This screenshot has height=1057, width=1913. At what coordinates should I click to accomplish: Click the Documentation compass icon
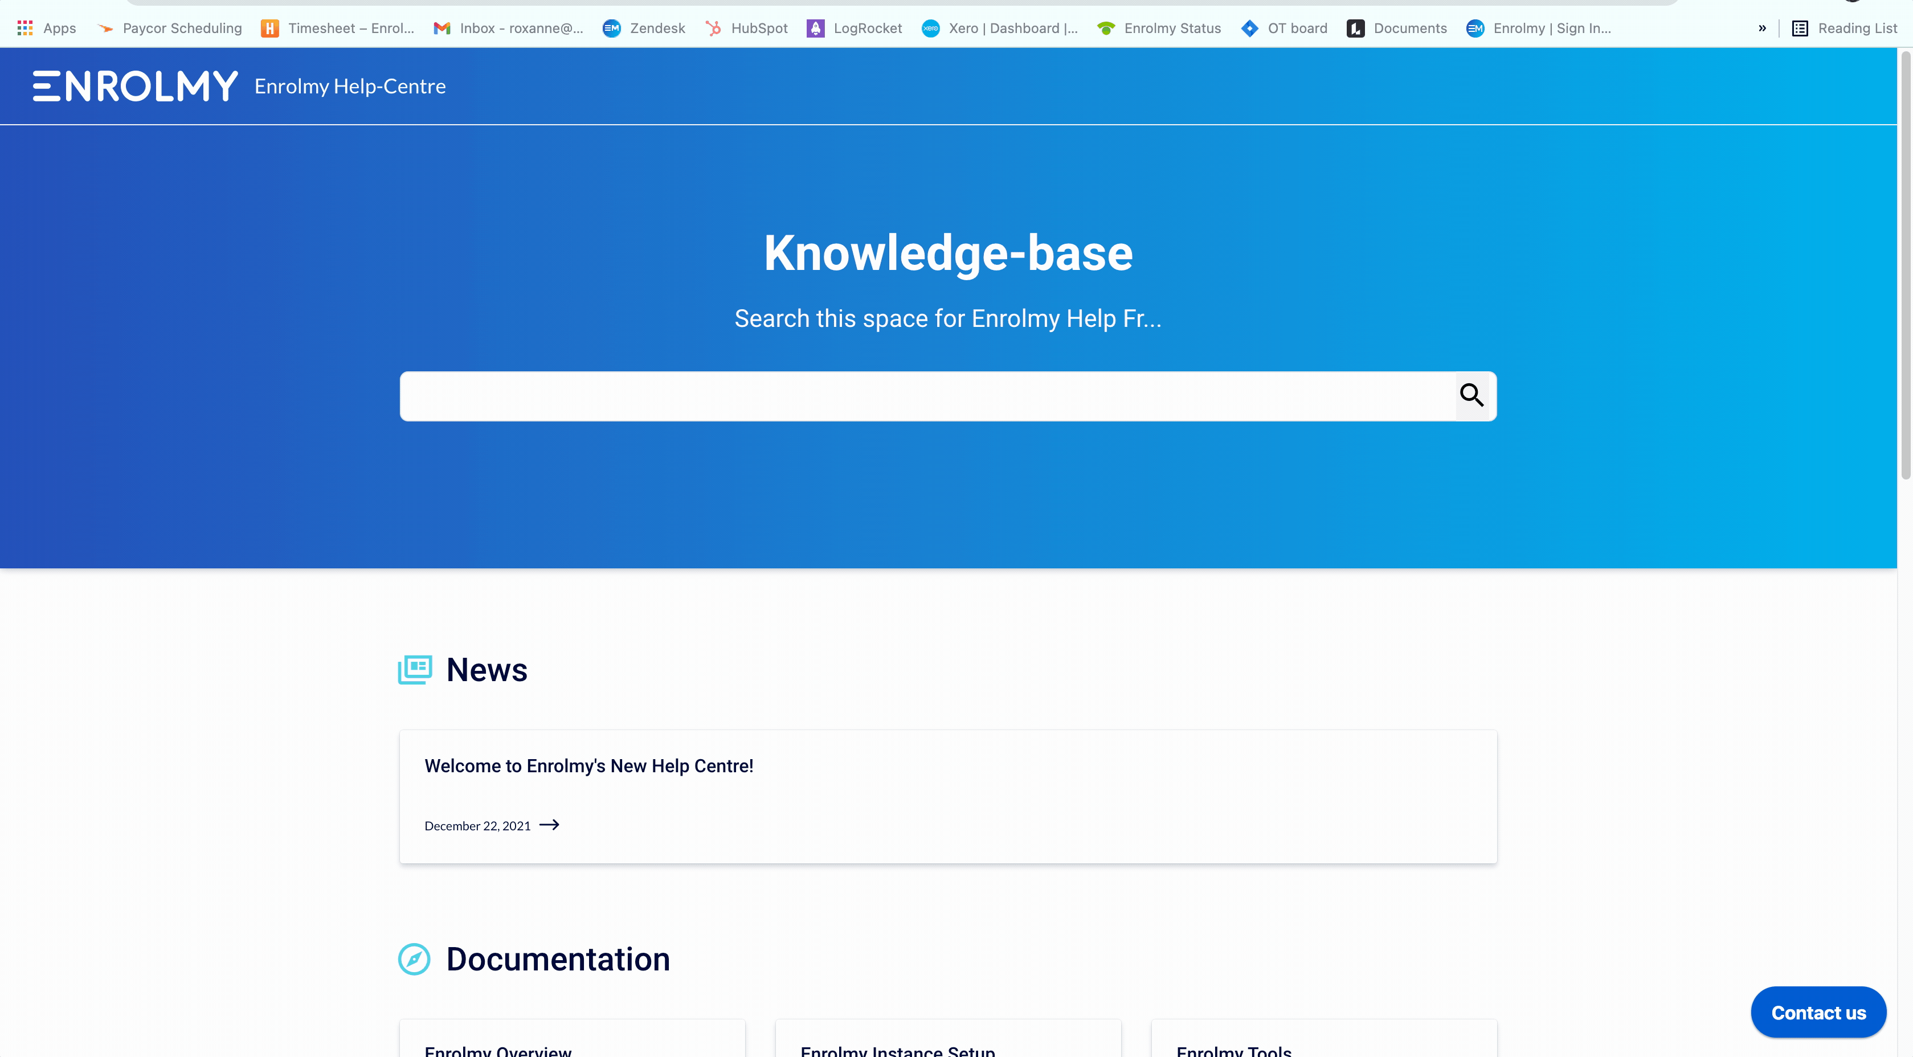pyautogui.click(x=414, y=959)
